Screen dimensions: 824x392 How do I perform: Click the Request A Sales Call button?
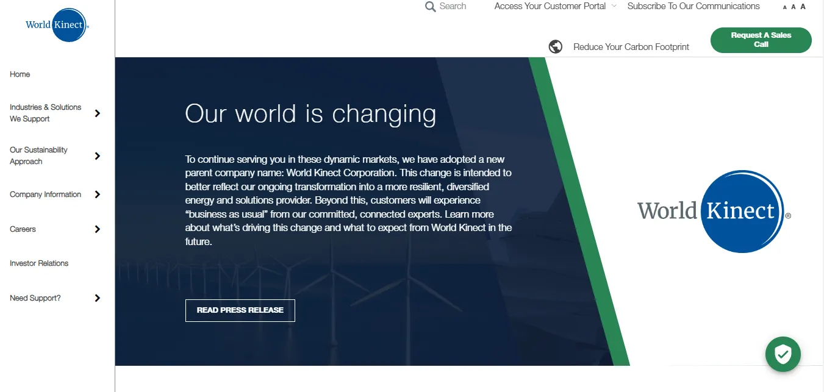(x=761, y=40)
